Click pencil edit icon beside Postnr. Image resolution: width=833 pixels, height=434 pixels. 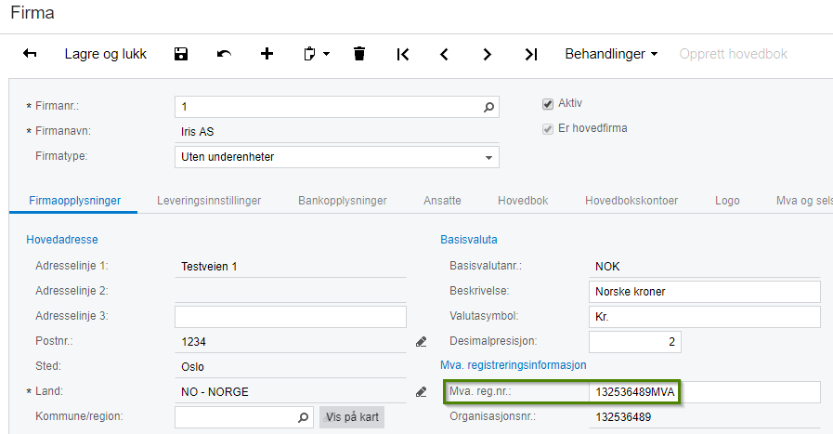click(422, 341)
